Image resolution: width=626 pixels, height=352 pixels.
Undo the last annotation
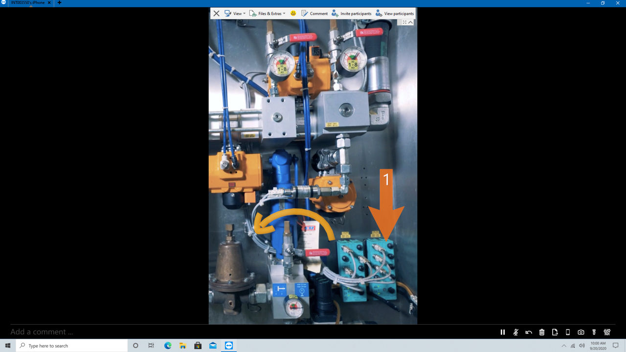(x=529, y=332)
